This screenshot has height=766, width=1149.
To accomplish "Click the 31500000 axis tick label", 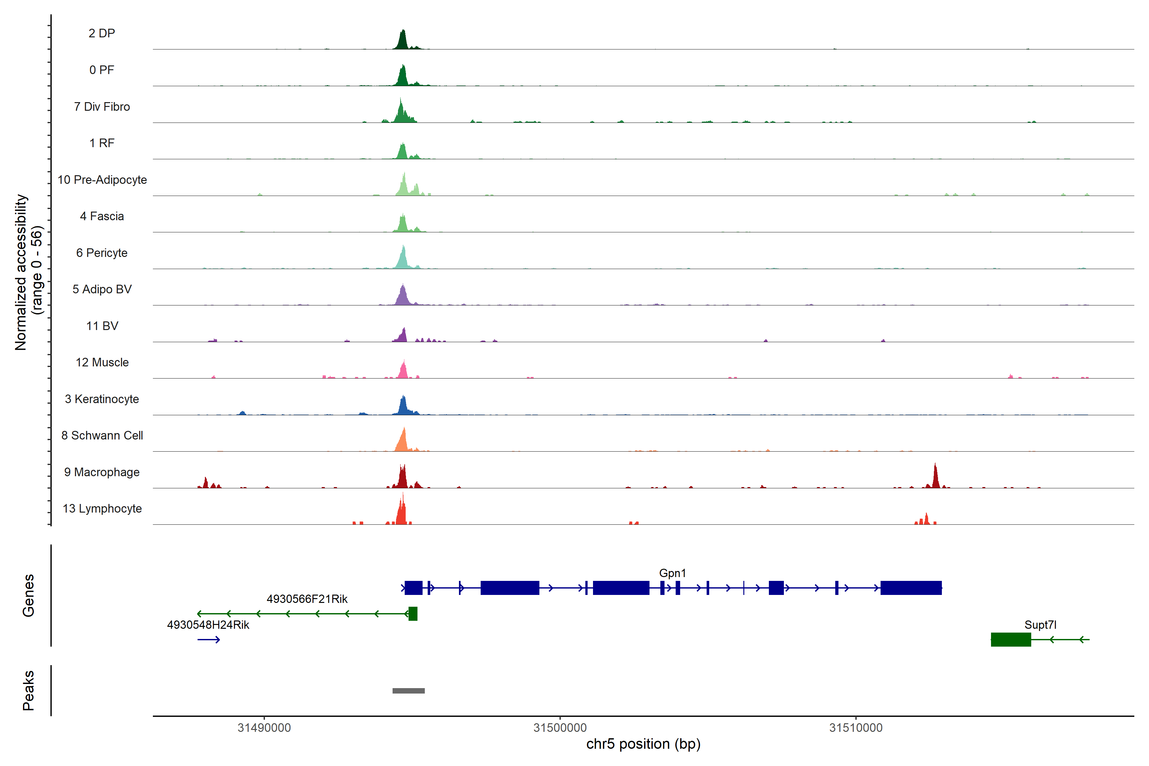I will [560, 727].
